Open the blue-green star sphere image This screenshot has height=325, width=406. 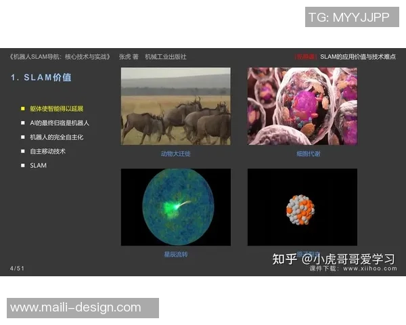point(176,207)
